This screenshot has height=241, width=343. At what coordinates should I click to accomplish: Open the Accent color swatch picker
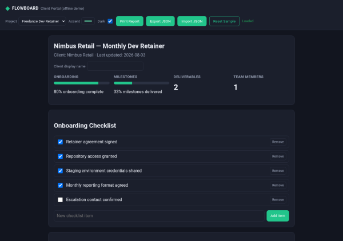pyautogui.click(x=88, y=21)
